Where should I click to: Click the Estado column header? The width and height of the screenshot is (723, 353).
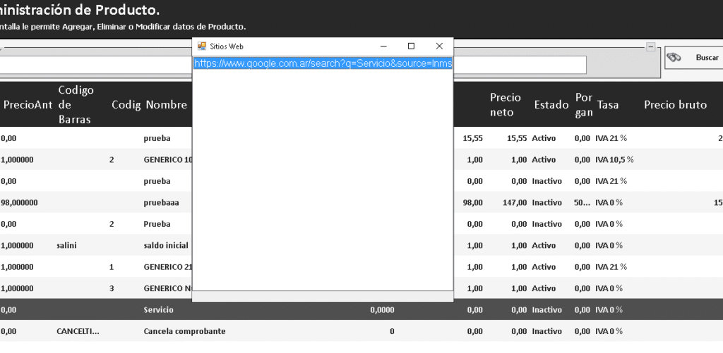click(551, 105)
